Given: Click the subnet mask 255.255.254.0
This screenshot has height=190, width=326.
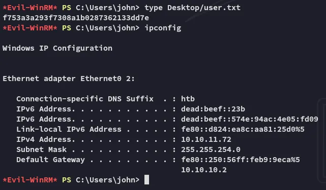Looking at the screenshot, I should 211,149.
